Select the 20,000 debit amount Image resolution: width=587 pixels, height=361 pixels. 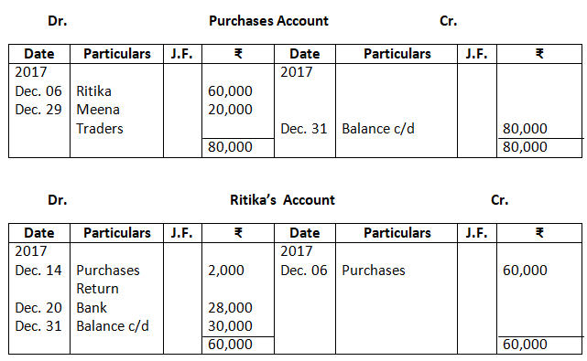(x=230, y=110)
